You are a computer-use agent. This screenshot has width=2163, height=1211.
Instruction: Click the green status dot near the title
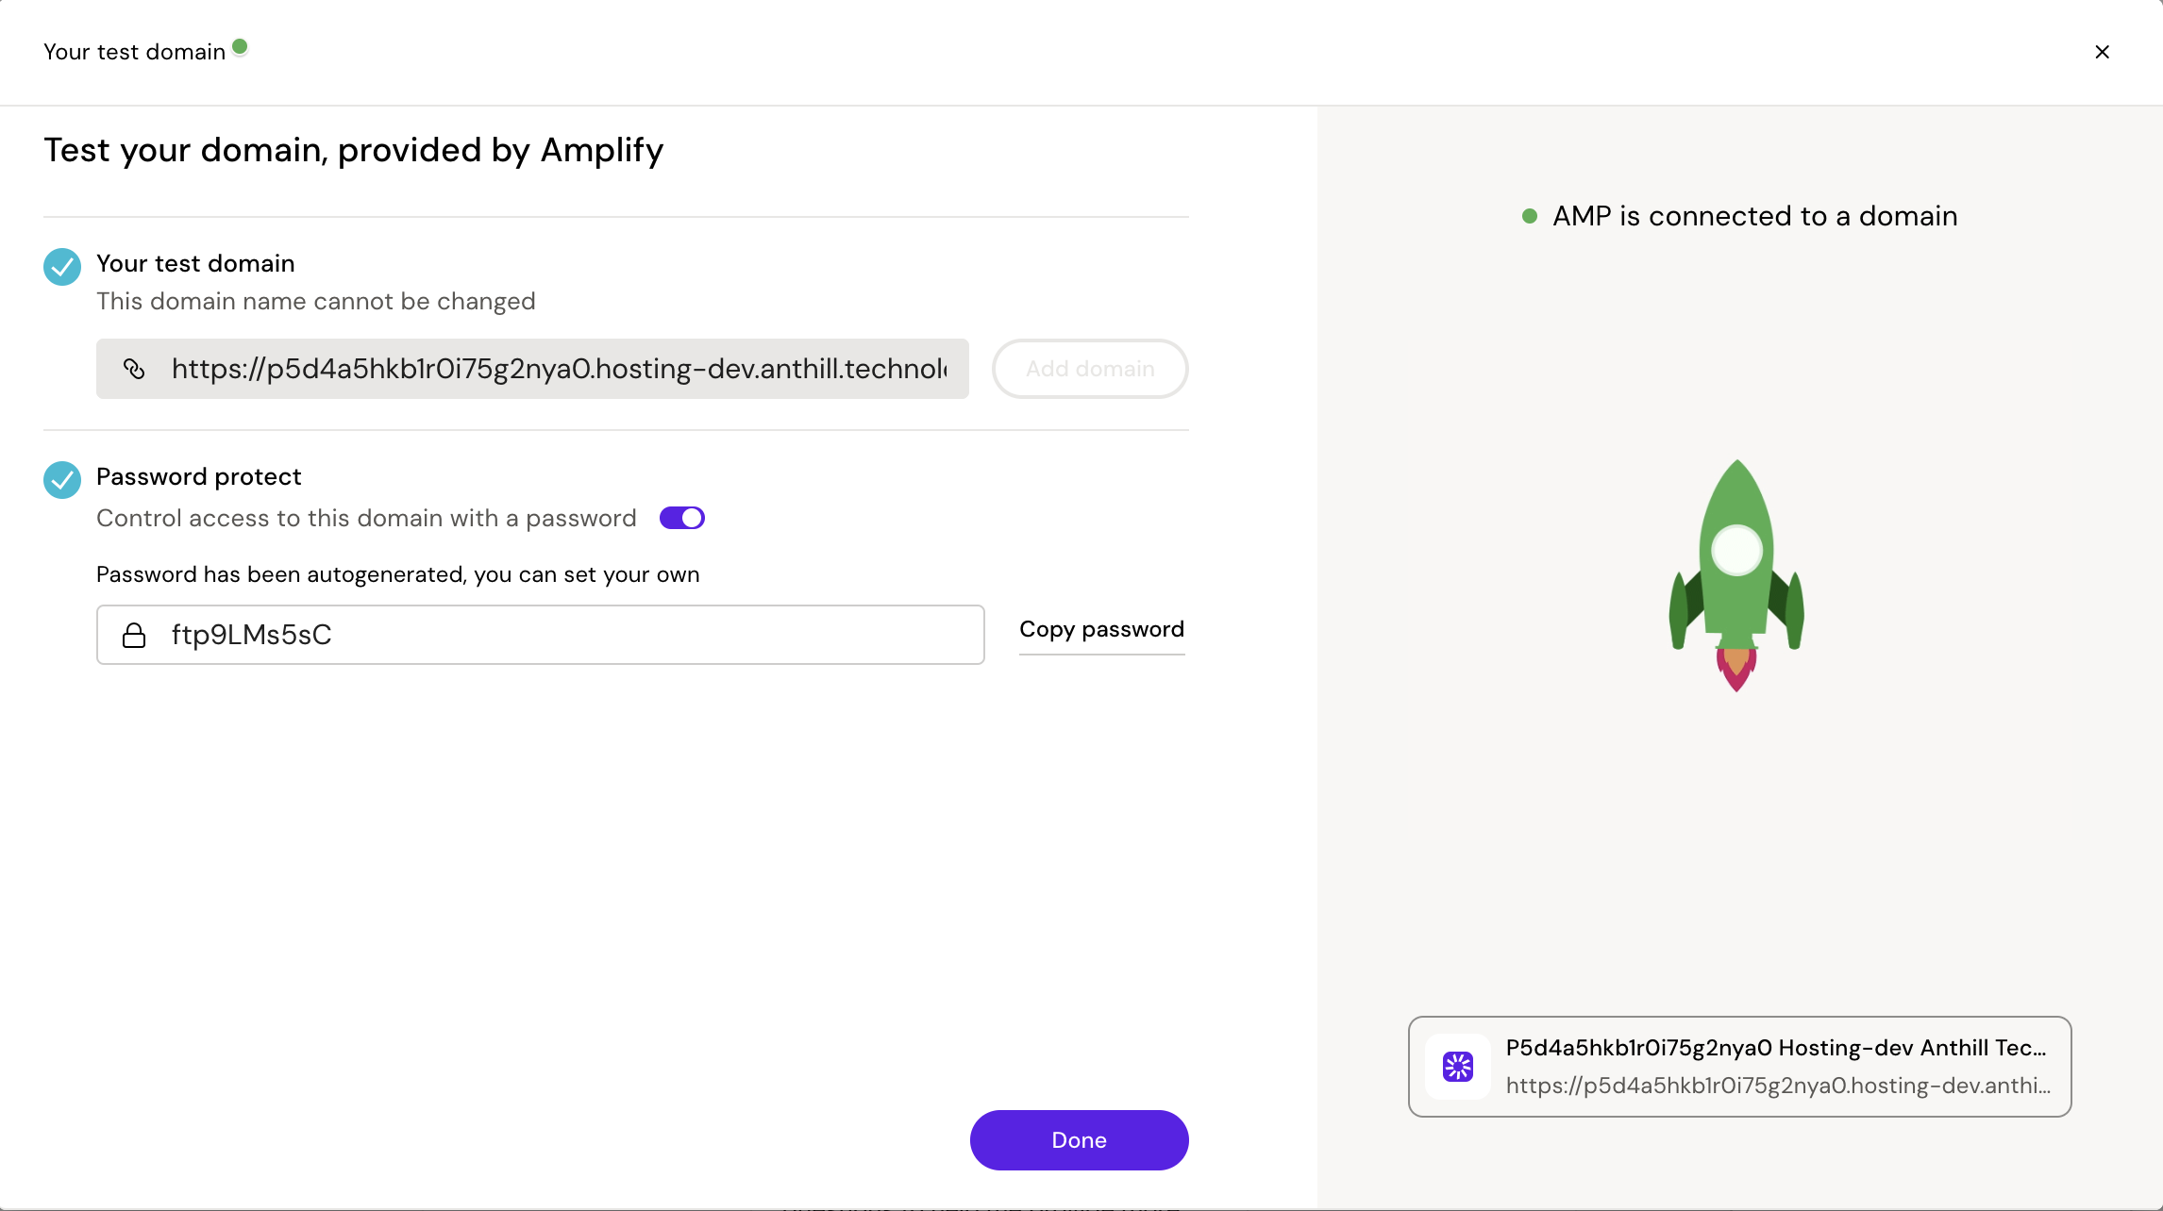[240, 46]
